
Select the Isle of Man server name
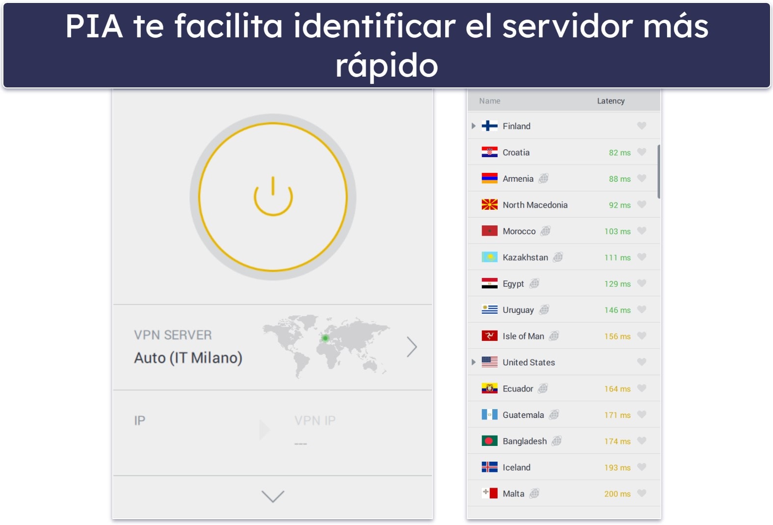pos(523,336)
